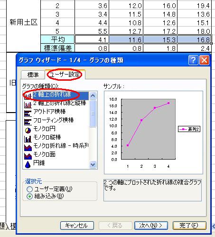
Task: Choose the モノクロ円 pie chart icon
Action: (x=28, y=130)
